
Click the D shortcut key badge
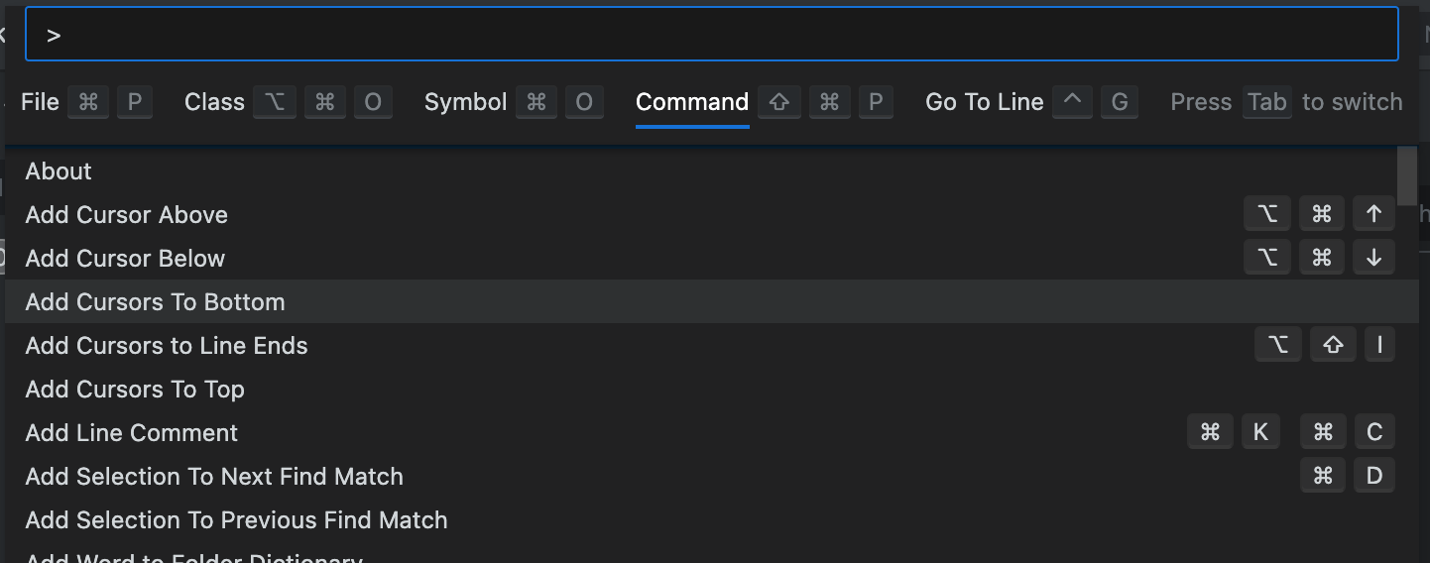coord(1373,475)
